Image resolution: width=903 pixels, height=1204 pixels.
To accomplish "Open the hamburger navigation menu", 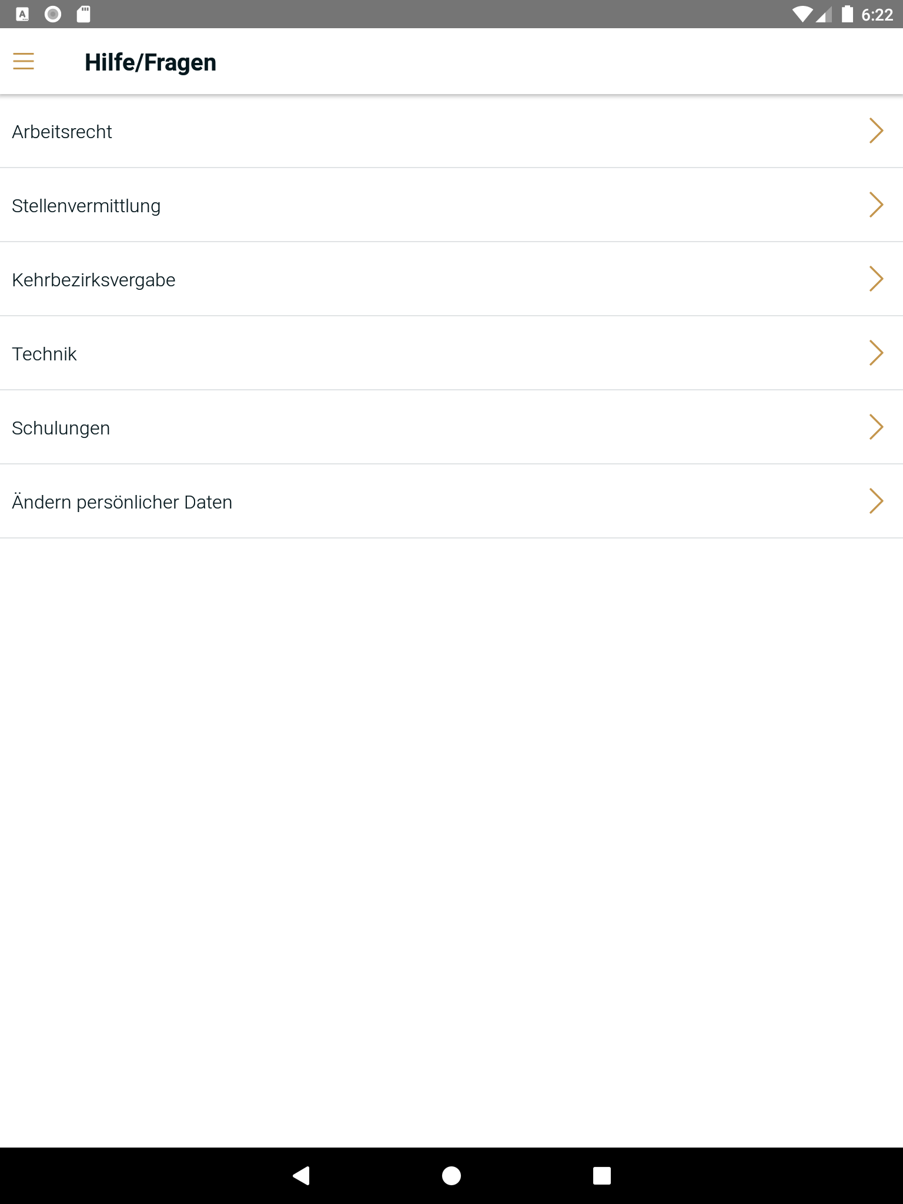I will [24, 61].
